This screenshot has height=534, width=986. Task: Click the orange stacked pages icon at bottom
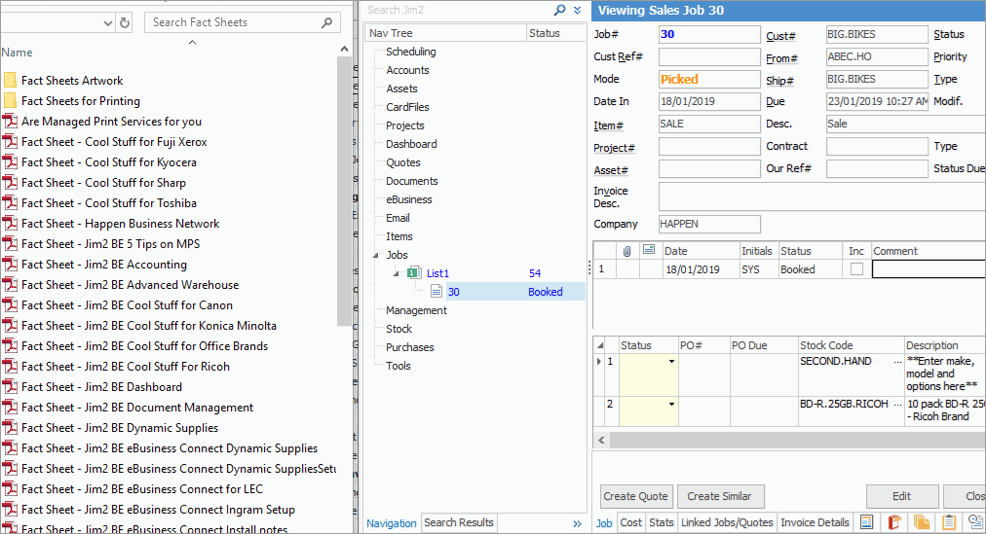click(921, 523)
